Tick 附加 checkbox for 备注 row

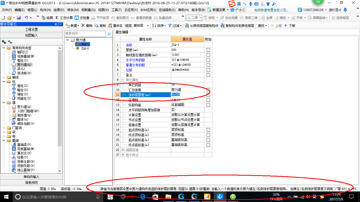208,75
